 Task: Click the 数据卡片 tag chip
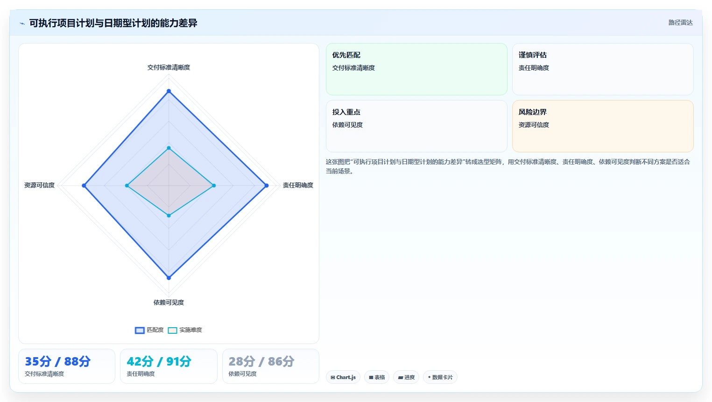(440, 377)
